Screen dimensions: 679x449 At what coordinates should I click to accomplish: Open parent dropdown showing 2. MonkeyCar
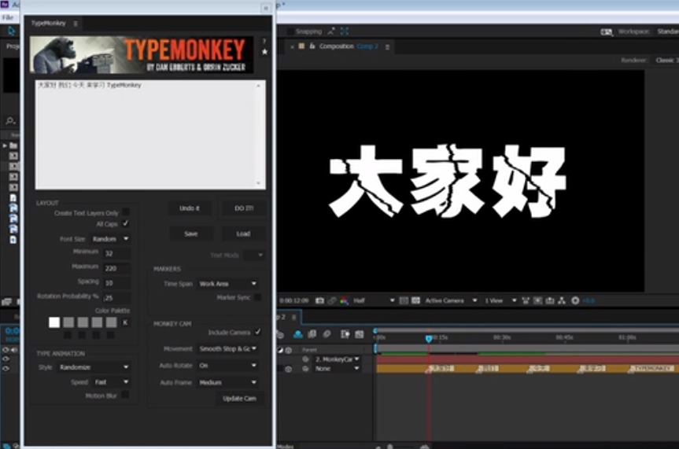(x=337, y=359)
